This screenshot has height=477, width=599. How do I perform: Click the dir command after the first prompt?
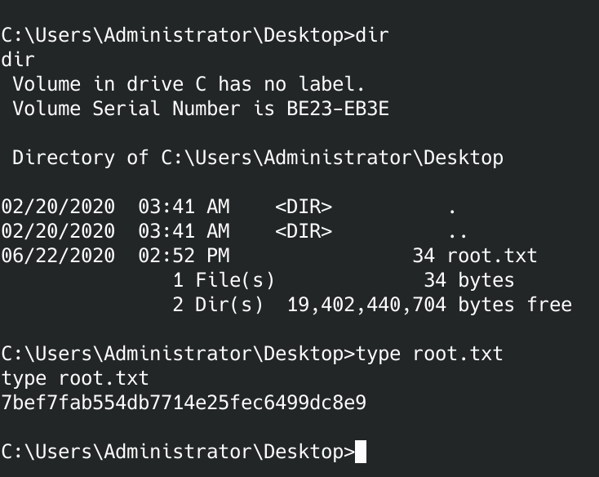point(373,35)
